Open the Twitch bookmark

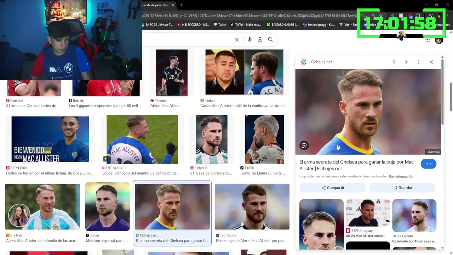[x=220, y=25]
